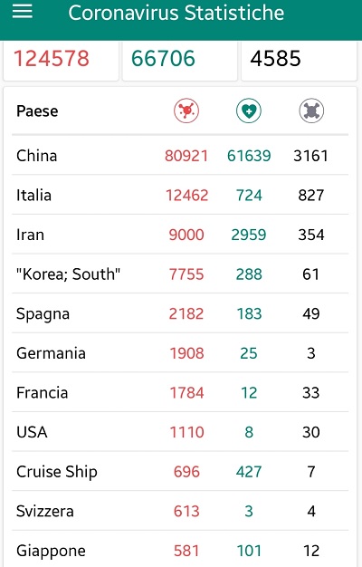Click the Coronavirus Statistiche title
The height and width of the screenshot is (567, 362).
[x=176, y=13]
